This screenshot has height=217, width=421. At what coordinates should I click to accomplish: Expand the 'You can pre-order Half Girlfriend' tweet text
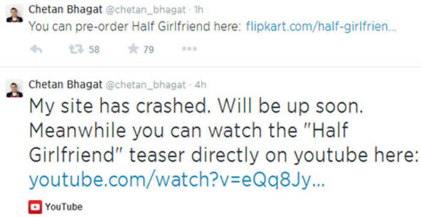[x=135, y=26]
